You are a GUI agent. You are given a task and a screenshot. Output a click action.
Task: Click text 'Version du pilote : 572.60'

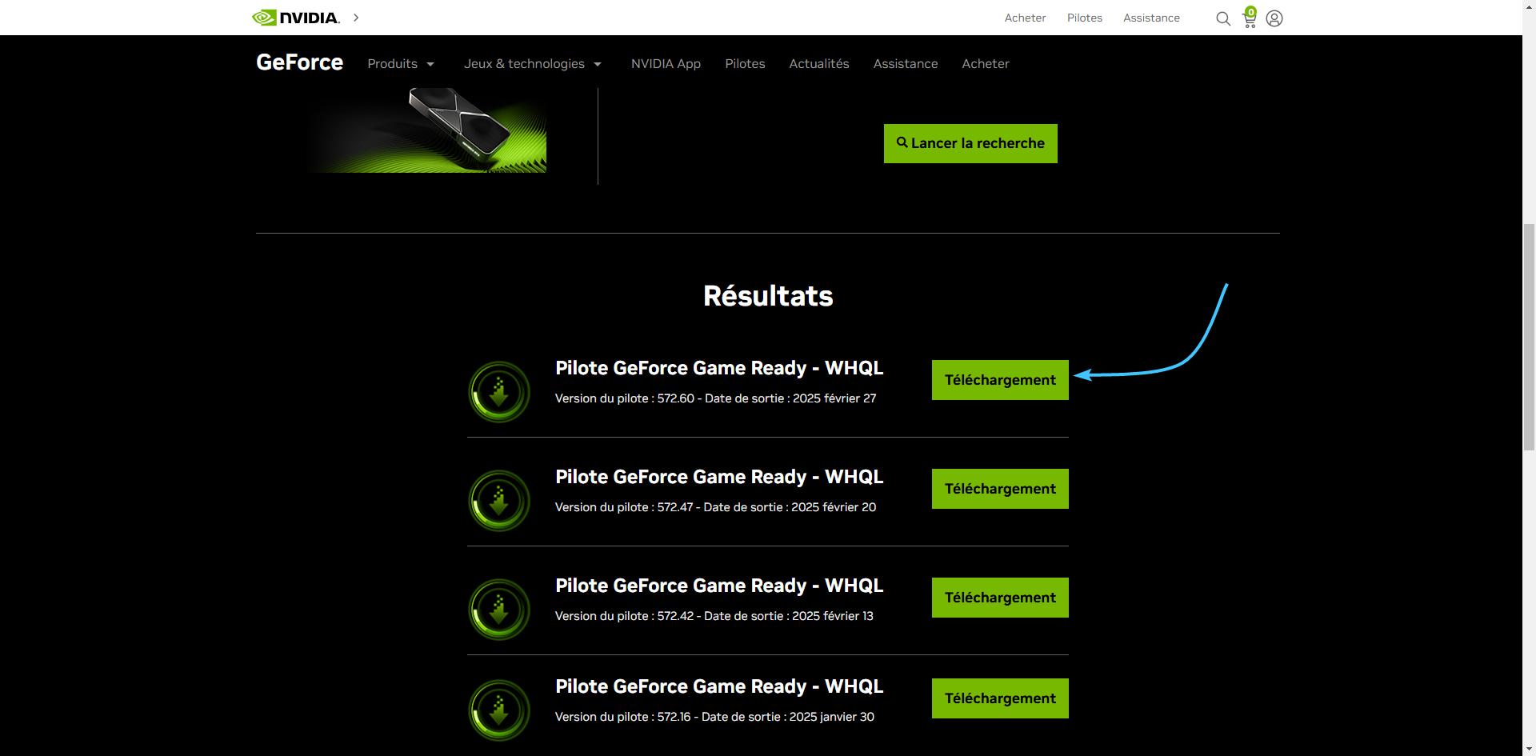625,398
